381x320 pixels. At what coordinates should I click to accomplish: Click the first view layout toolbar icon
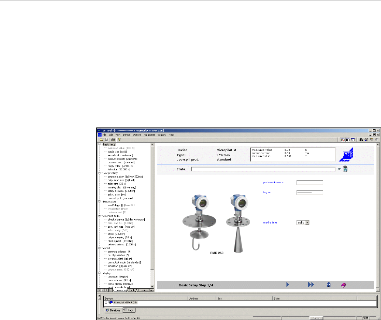(343, 140)
